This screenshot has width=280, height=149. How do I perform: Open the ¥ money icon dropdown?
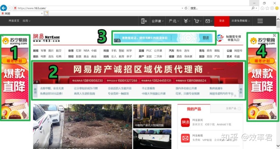[x=187, y=21]
